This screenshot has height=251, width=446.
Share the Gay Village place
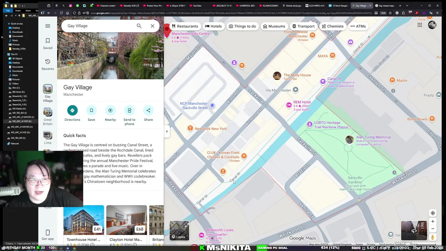148,114
